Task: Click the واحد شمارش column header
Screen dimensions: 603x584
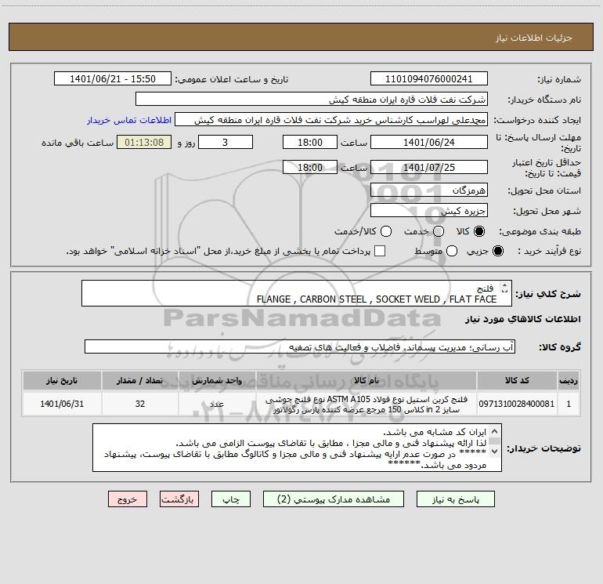Action: [x=217, y=380]
